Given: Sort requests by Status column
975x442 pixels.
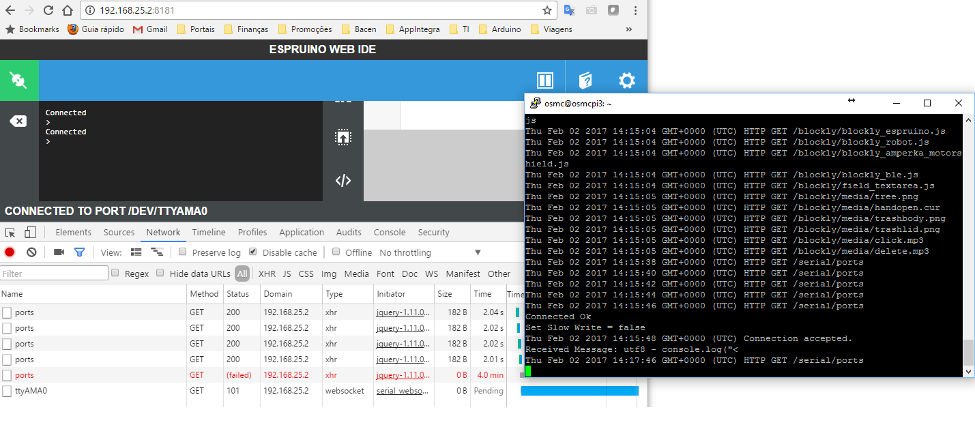Looking at the screenshot, I should (241, 294).
